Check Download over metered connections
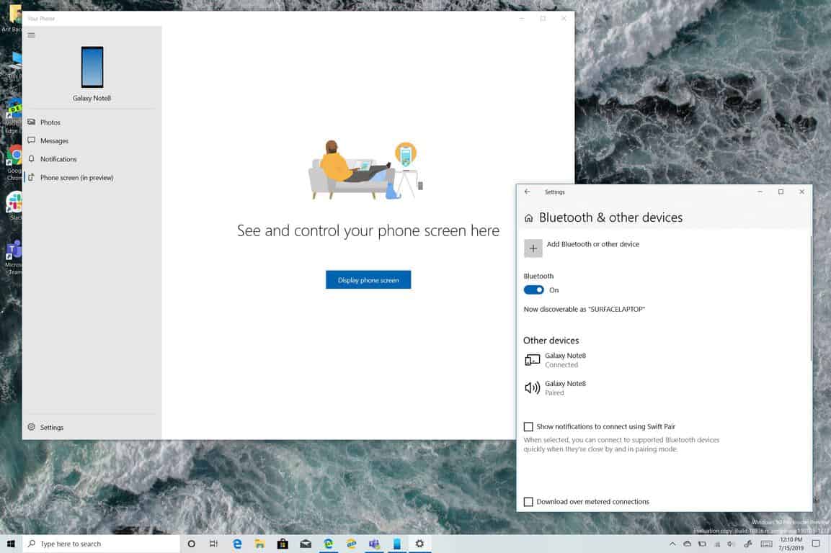831x553 pixels. pyautogui.click(x=528, y=502)
